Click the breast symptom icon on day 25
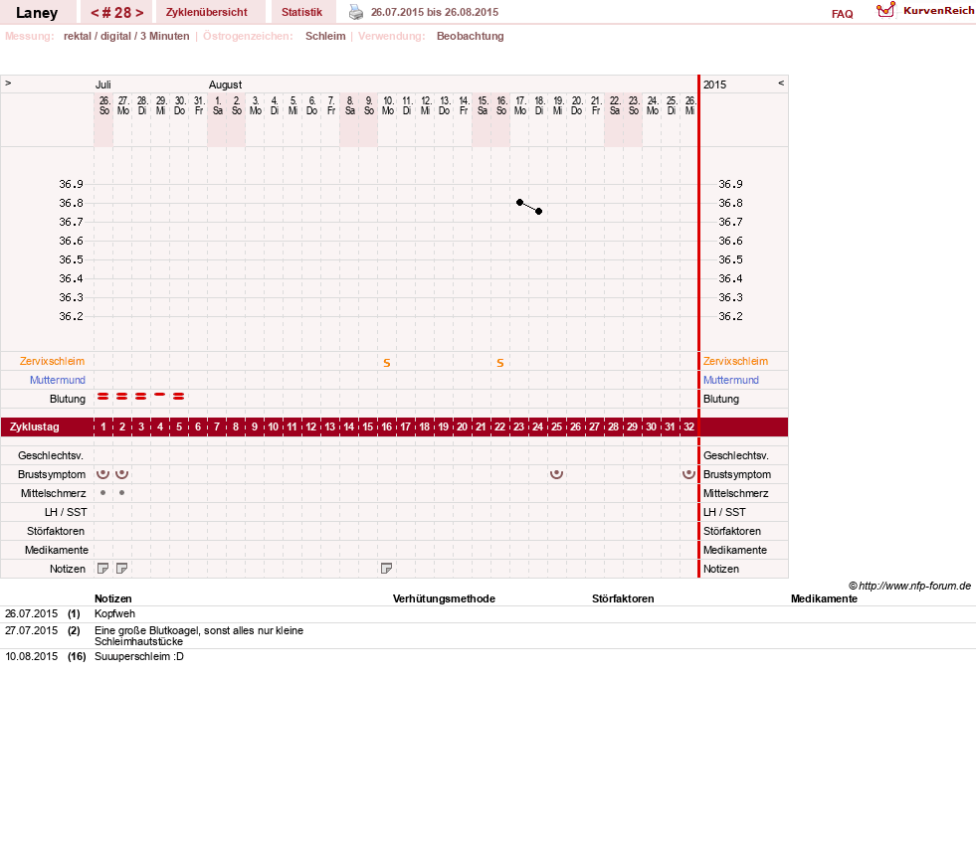The image size is (976, 850). (556, 474)
